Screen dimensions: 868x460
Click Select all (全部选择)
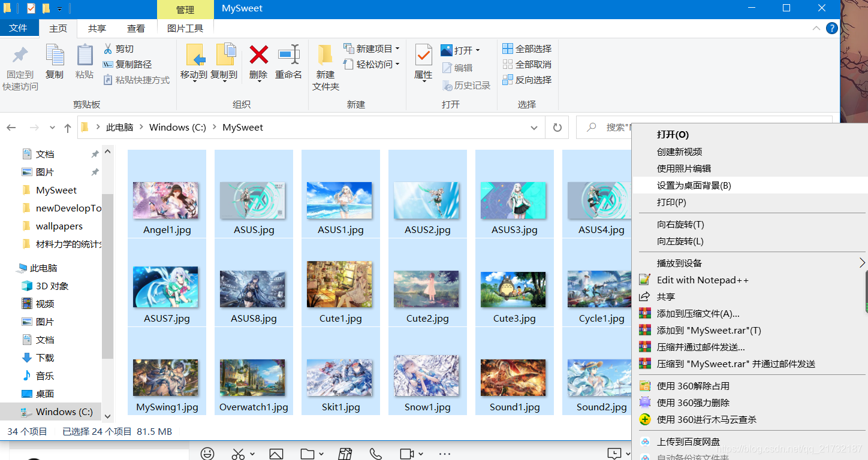tap(527, 49)
